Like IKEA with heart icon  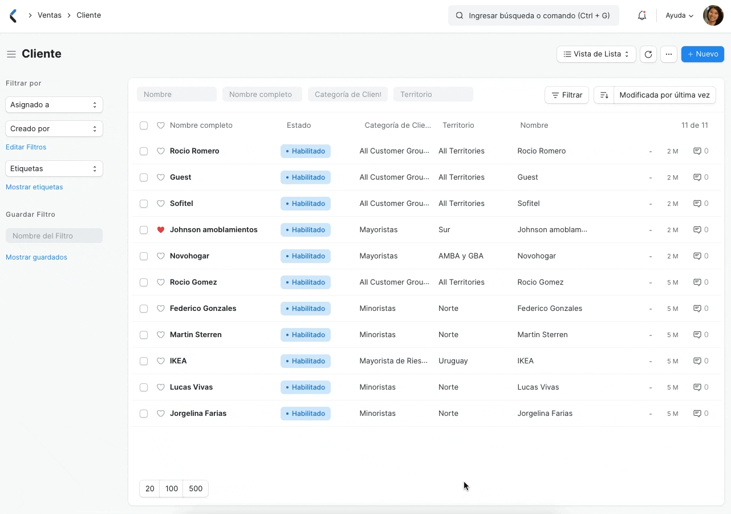click(161, 361)
